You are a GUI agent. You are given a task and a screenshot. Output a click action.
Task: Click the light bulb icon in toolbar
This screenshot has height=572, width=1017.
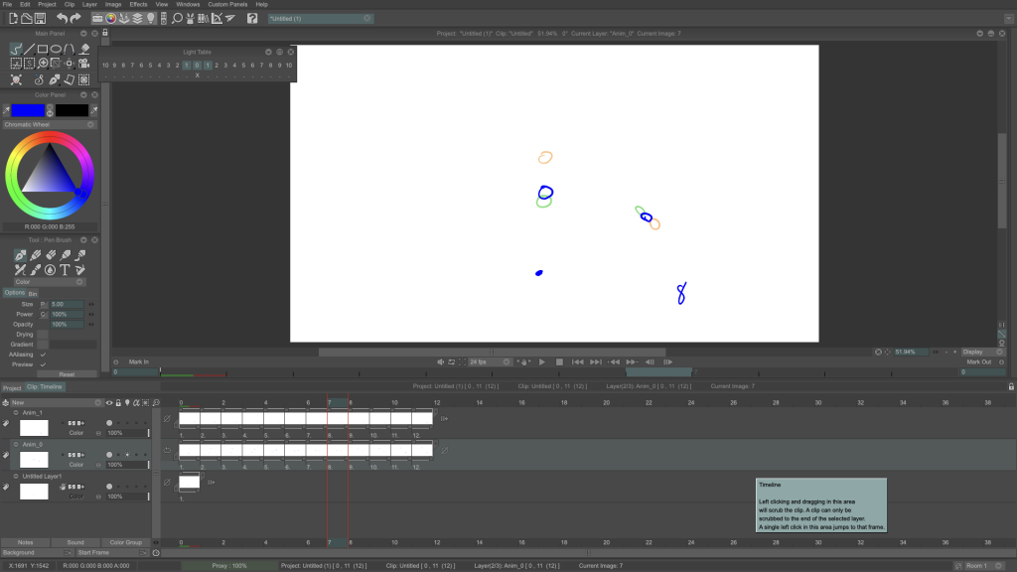point(151,18)
